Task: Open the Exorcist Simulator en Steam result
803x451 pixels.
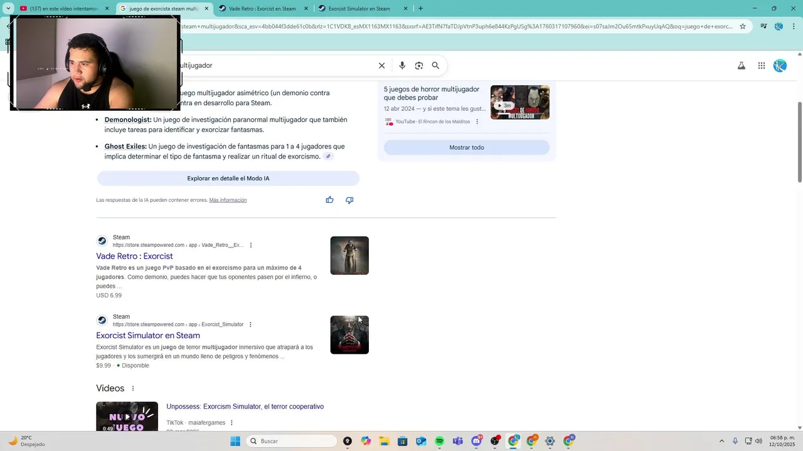Action: tap(148, 336)
